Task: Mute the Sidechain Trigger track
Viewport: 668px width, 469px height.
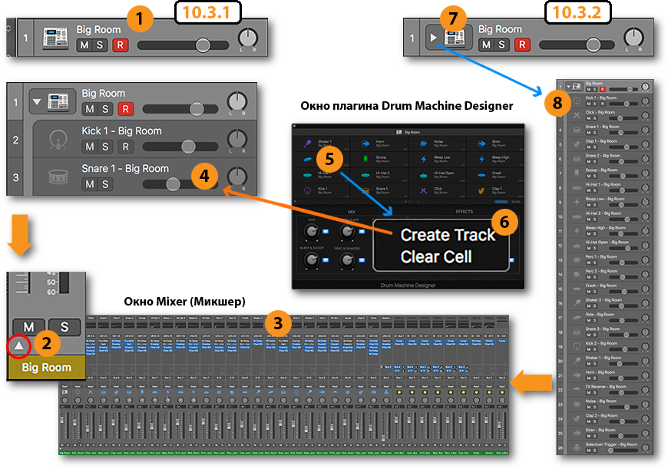Action: tap(588, 450)
